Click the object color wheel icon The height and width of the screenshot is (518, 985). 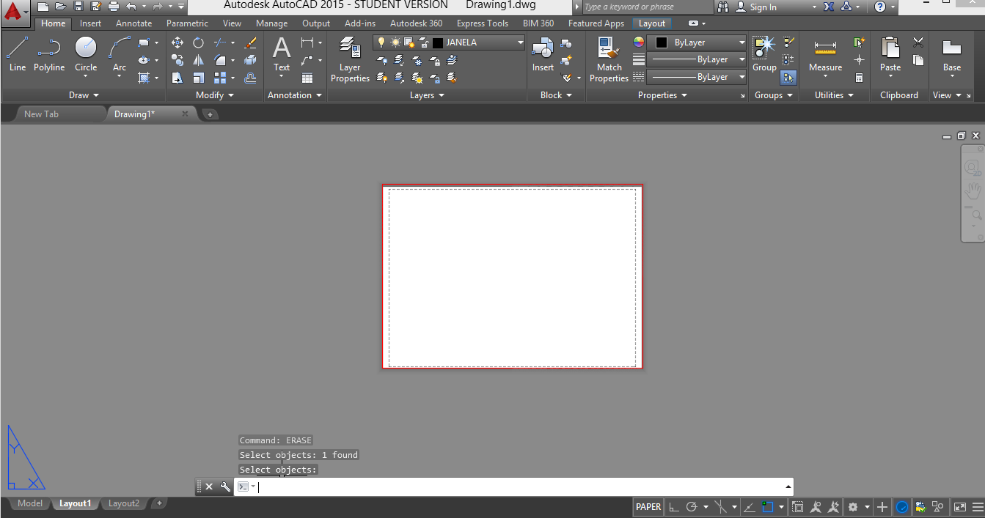638,42
